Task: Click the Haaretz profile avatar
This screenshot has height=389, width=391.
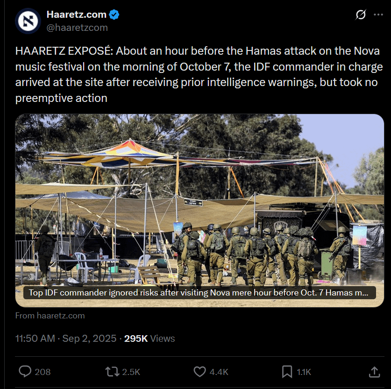Action: click(28, 21)
